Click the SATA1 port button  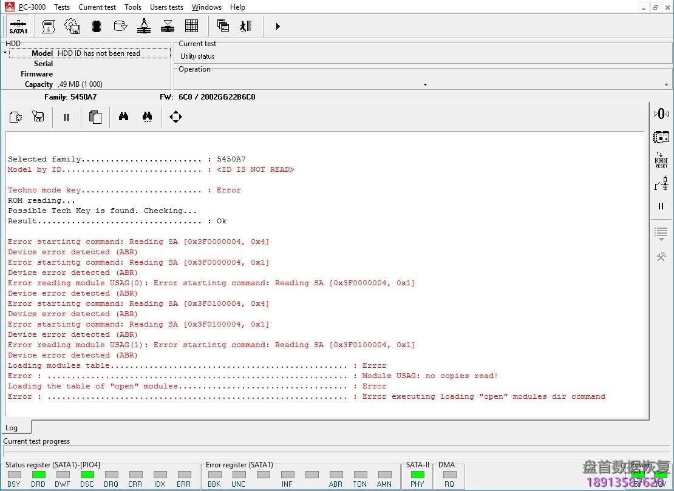click(x=18, y=27)
